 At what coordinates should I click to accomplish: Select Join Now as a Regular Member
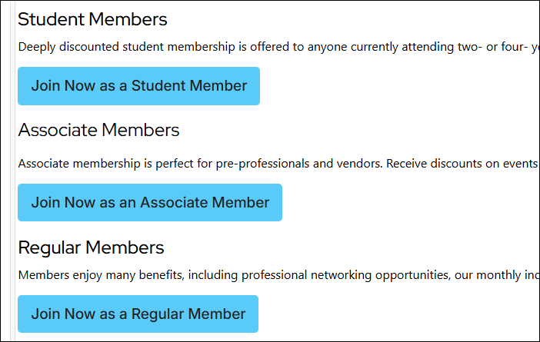(x=138, y=314)
